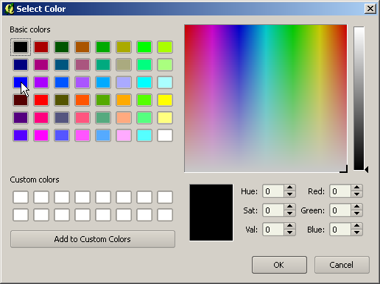
Task: Decrease Hue with the down arrow
Action: click(x=289, y=194)
